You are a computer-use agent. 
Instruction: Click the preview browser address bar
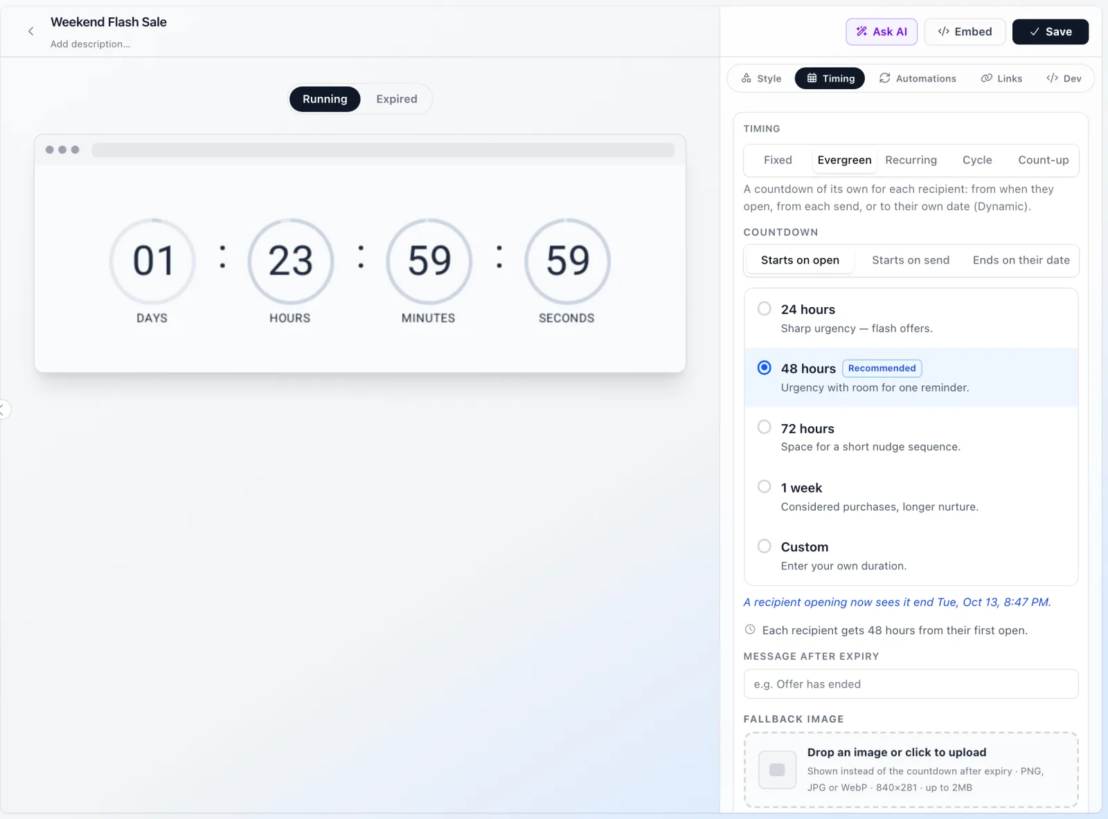point(383,150)
